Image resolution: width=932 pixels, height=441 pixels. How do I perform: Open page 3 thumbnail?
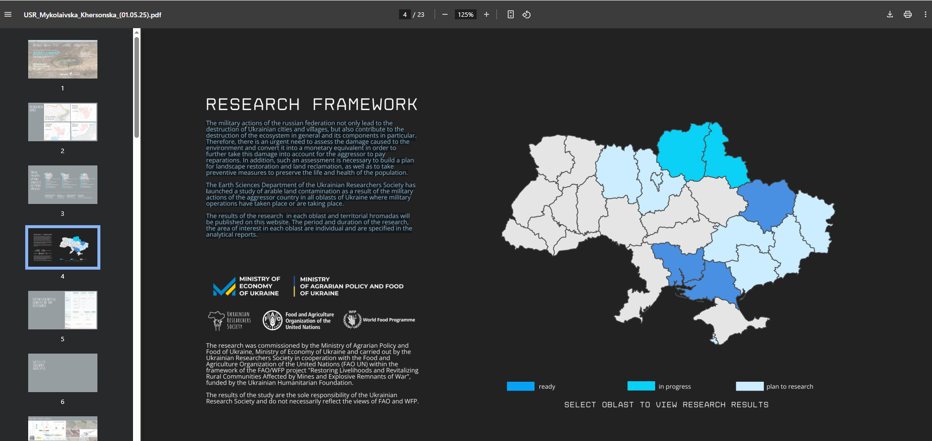point(63,185)
